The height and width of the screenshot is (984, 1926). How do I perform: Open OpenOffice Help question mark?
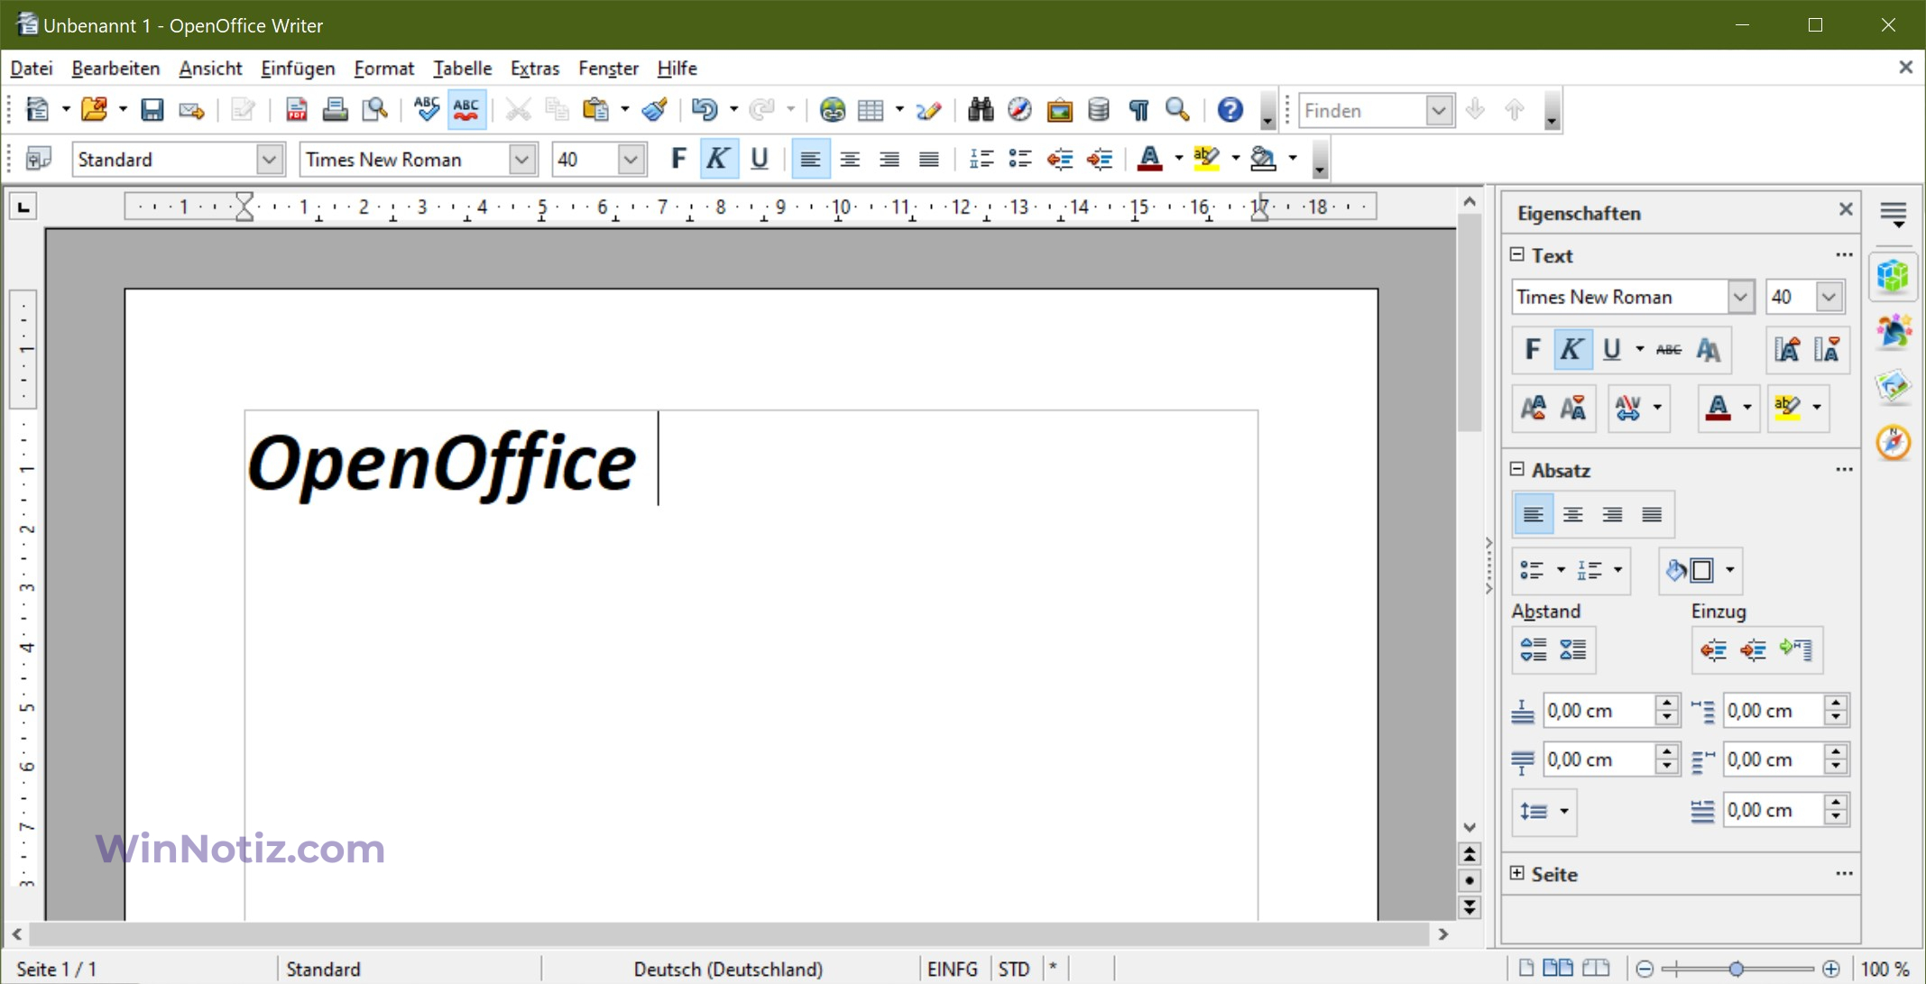click(1230, 110)
